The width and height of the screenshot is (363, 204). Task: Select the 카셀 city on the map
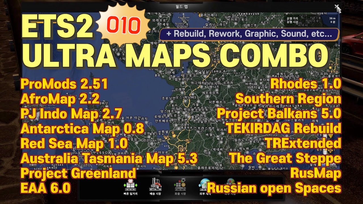pyautogui.click(x=195, y=105)
